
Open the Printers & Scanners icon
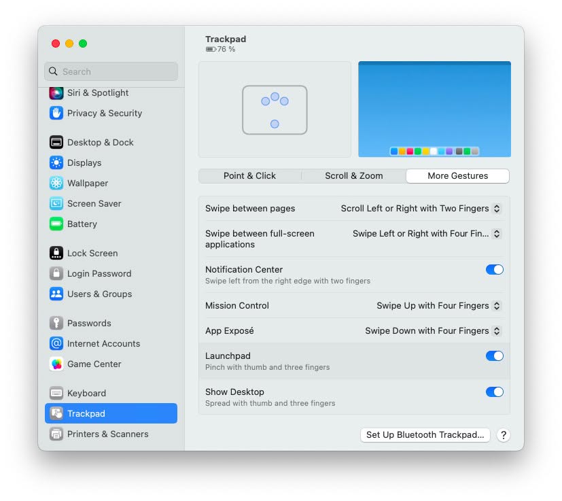pos(56,434)
